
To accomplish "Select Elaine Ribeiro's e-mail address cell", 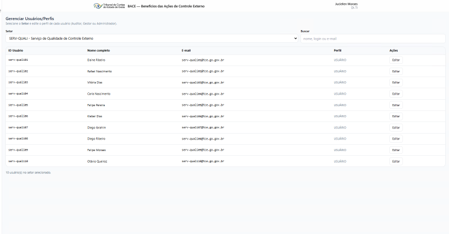I will pos(203,60).
